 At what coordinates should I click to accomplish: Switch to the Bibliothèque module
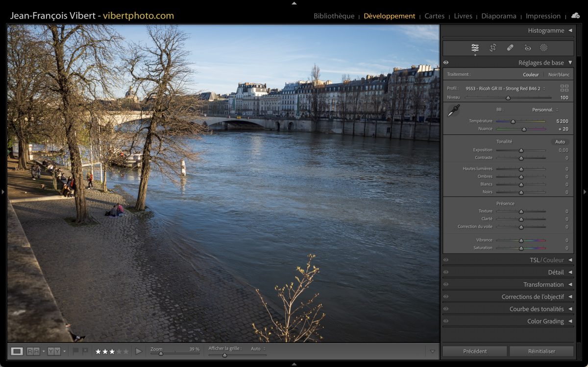tap(334, 16)
